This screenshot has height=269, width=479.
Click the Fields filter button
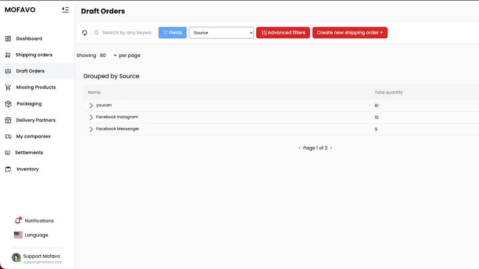(172, 33)
